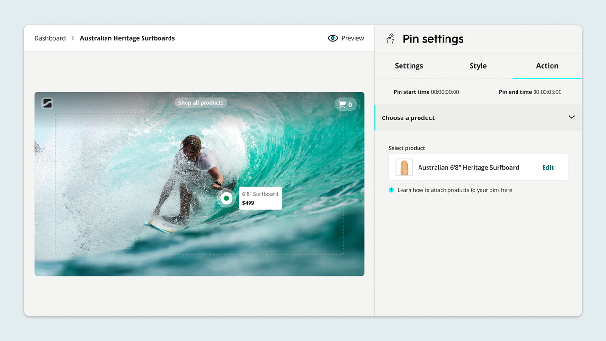Click the cart item count badge
Viewport: 606px width, 341px height.
click(x=351, y=104)
